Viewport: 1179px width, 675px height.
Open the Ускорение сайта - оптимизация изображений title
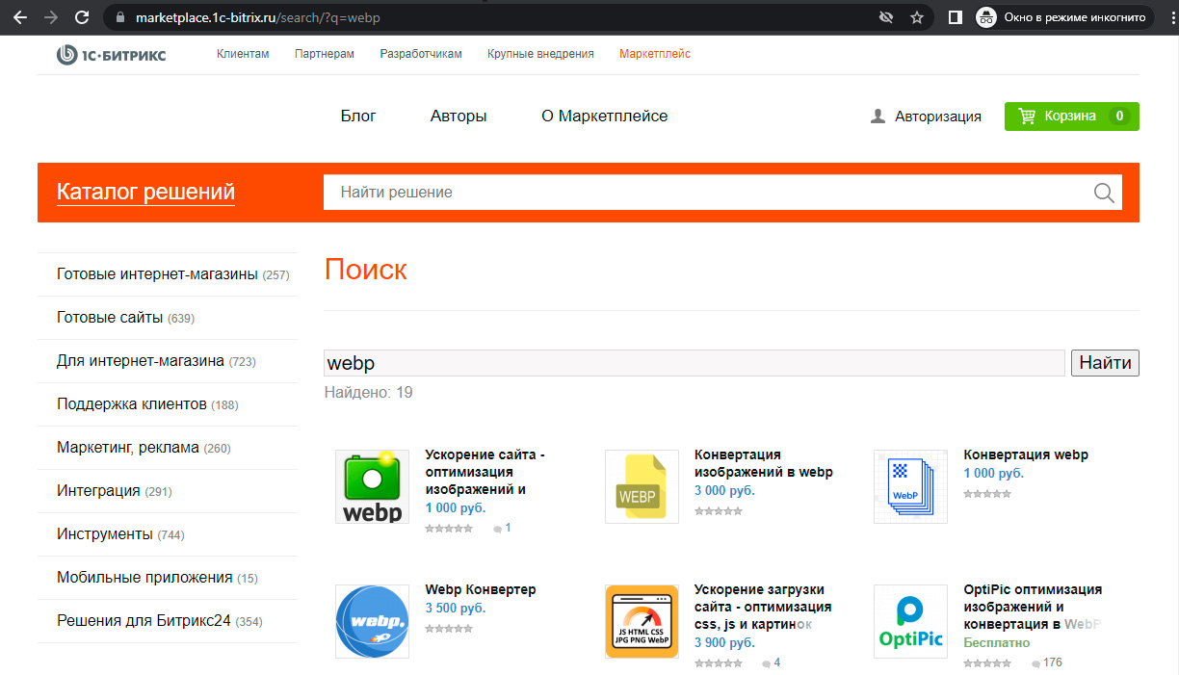click(x=485, y=472)
